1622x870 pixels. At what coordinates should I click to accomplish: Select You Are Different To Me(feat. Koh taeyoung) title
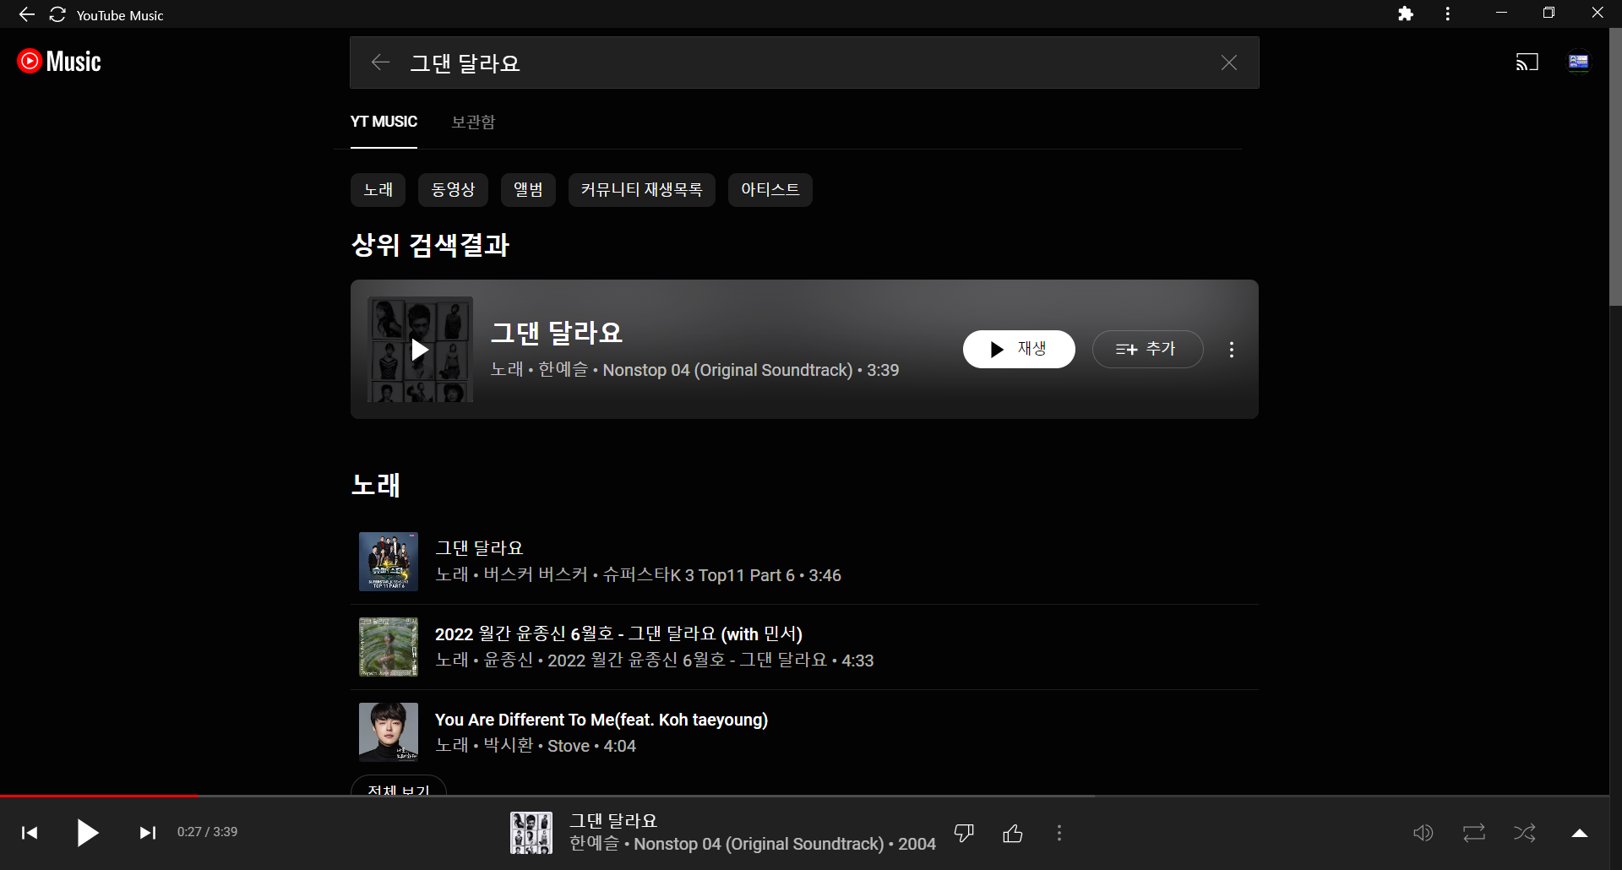[601, 720]
